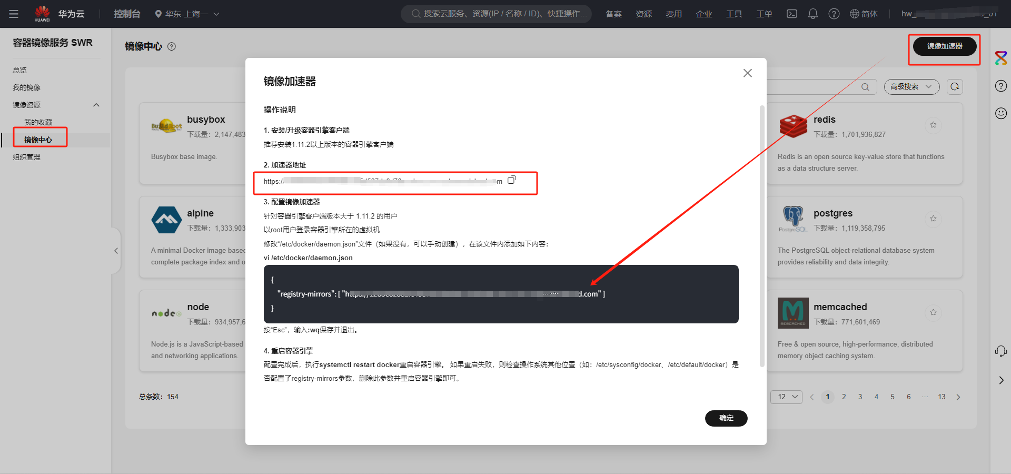The width and height of the screenshot is (1011, 474).
Task: Open the help circle on right rail
Action: tap(1001, 86)
